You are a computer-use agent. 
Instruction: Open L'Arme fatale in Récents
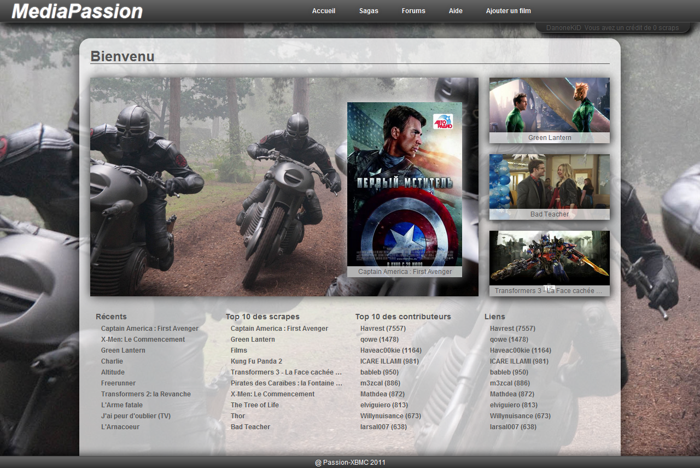122,405
